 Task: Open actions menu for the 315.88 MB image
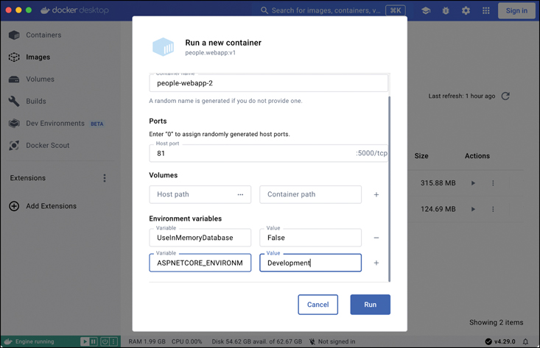click(493, 183)
